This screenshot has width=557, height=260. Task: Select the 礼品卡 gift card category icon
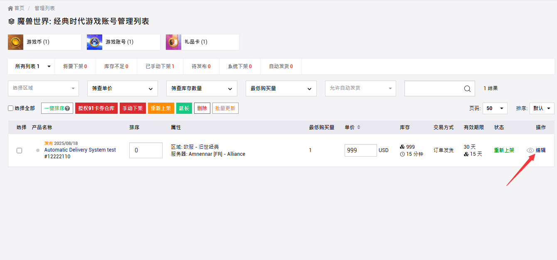point(173,42)
